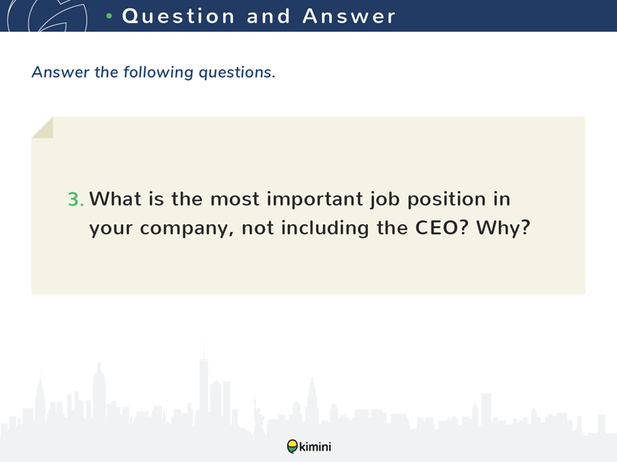
Task: Click the green number 3 of the question
Action: tap(76, 199)
